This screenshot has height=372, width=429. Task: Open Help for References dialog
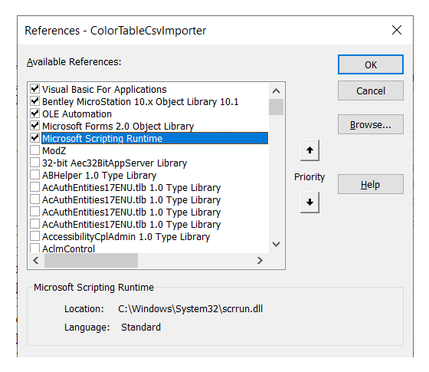pos(371,184)
